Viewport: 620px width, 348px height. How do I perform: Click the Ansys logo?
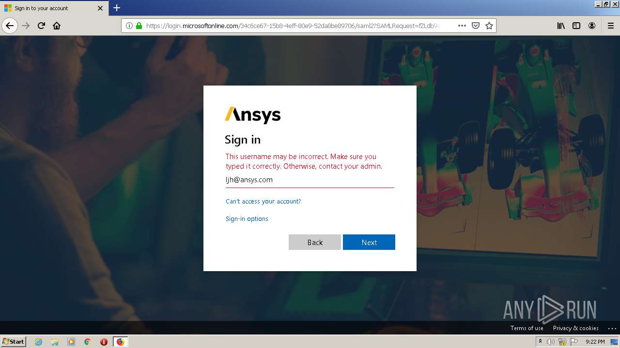[253, 115]
